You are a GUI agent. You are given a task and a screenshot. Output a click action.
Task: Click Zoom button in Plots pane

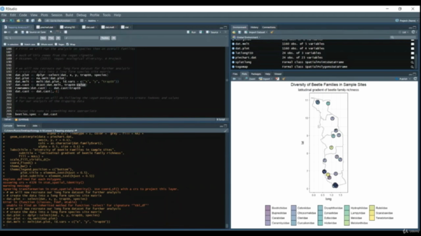point(250,79)
